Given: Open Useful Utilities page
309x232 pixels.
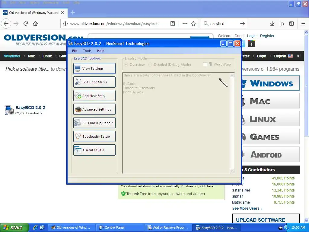Looking at the screenshot, I should [94, 150].
